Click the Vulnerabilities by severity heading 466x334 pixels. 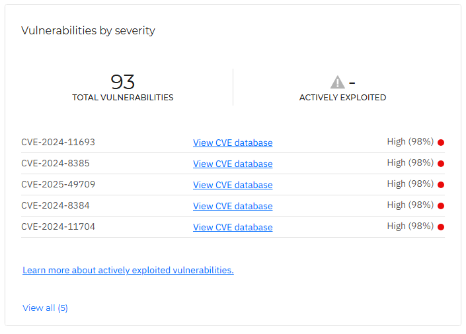click(x=88, y=31)
